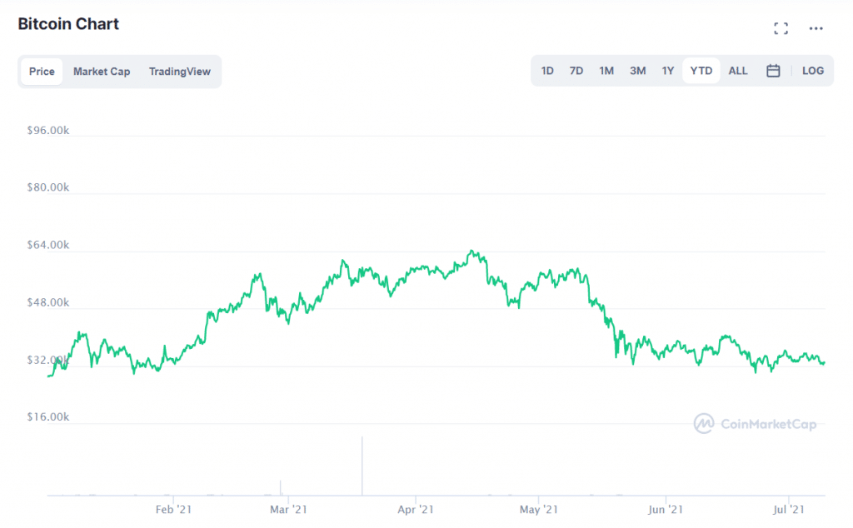Viewport: 853px width, 528px height.
Task: Choose the 3M time range
Action: (x=637, y=71)
